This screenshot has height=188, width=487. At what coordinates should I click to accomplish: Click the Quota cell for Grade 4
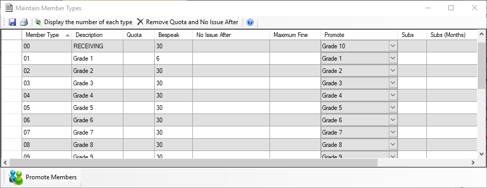[139, 96]
